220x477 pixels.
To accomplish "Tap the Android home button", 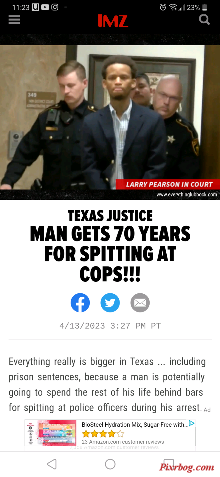I will click(x=110, y=464).
